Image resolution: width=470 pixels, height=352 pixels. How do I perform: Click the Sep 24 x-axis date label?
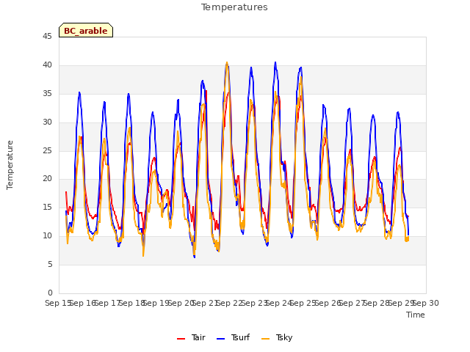(x=279, y=303)
